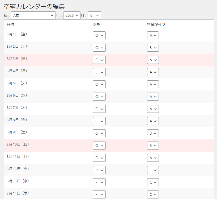Viewport: 217px width, 199px height.
Task: Open rate type dropdown for 8月4日（月）
Action: [153, 72]
